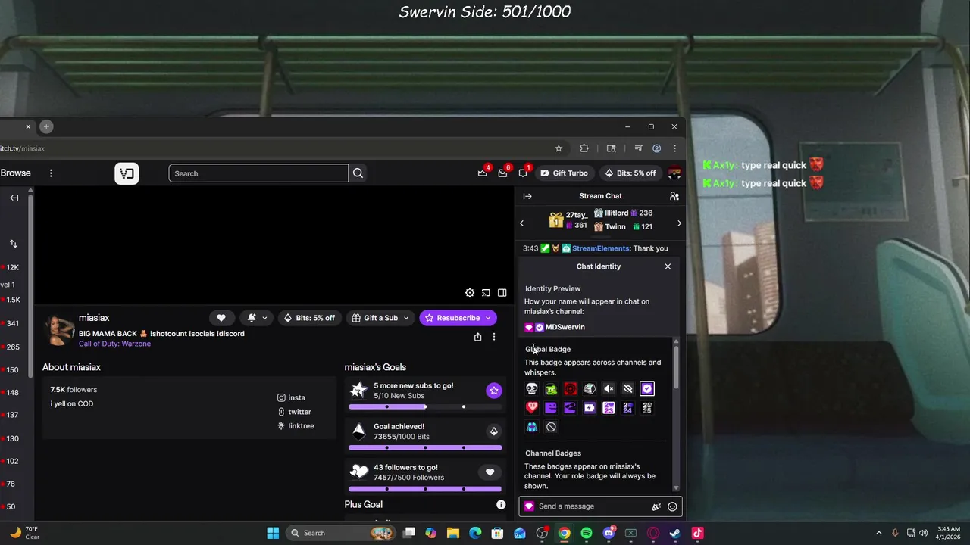Open the Bits and Cheering icon in chat
970x545 pixels.
click(x=656, y=506)
